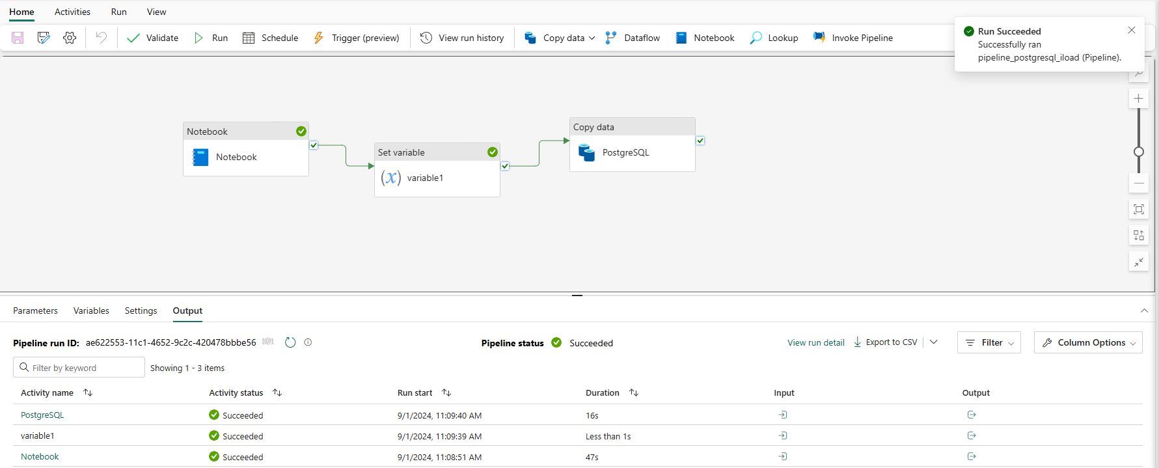Sort by Duration column
The width and height of the screenshot is (1159, 468).
[634, 392]
